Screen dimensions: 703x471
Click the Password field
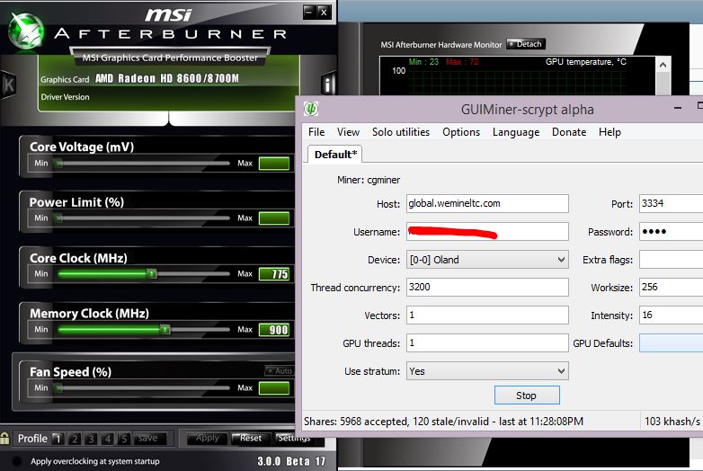[672, 232]
